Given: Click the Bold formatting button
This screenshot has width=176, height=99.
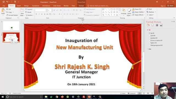Looking at the screenshot, I should coord(36,14).
